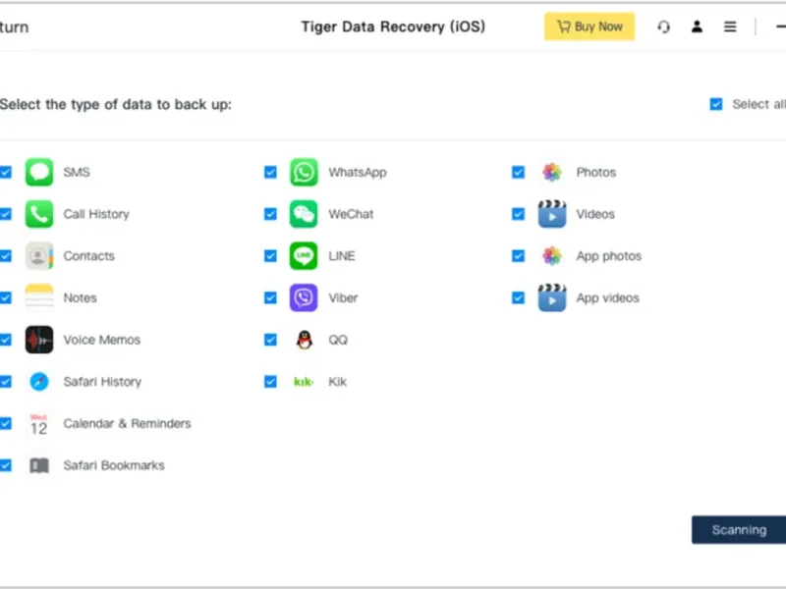Viewport: 786px width, 589px height.
Task: Click the Photos flower icon
Action: pos(552,172)
